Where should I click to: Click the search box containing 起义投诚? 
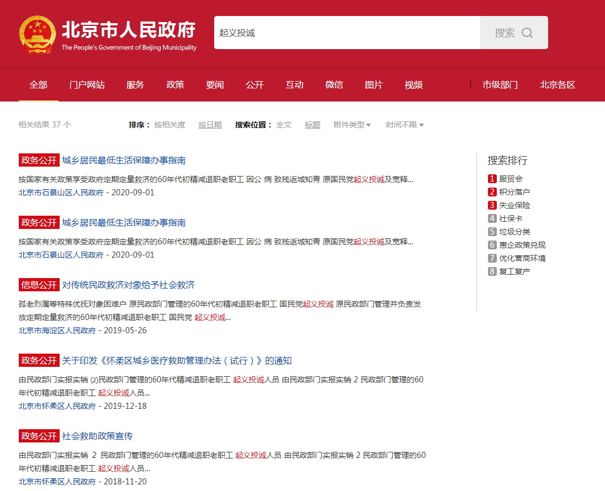[347, 33]
